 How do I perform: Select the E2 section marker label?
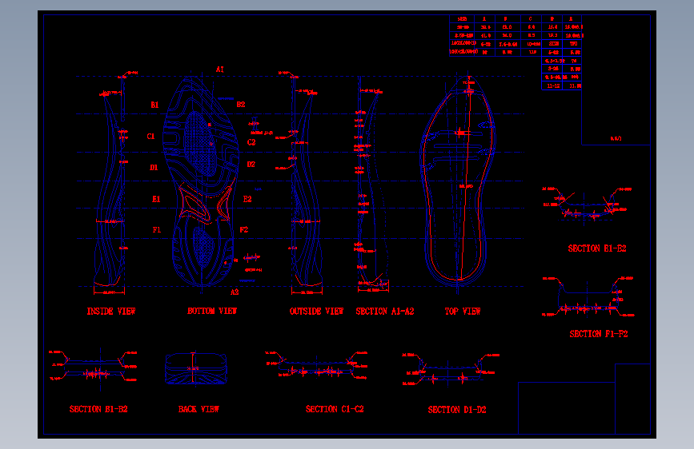pyautogui.click(x=247, y=199)
